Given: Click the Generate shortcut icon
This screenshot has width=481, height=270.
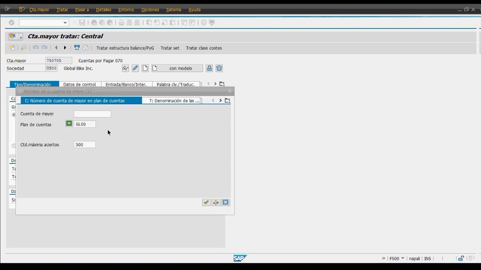Looking at the screenshot, I should [x=192, y=22].
